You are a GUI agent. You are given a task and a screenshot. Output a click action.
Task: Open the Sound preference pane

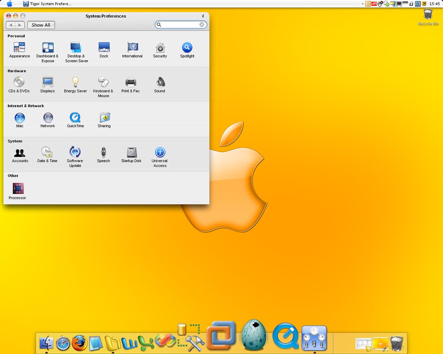pyautogui.click(x=160, y=85)
